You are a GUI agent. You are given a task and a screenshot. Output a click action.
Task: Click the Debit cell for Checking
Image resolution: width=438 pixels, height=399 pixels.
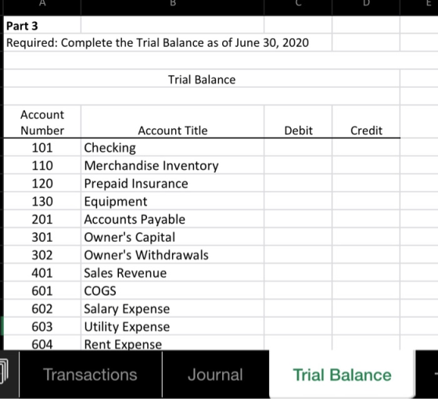298,148
